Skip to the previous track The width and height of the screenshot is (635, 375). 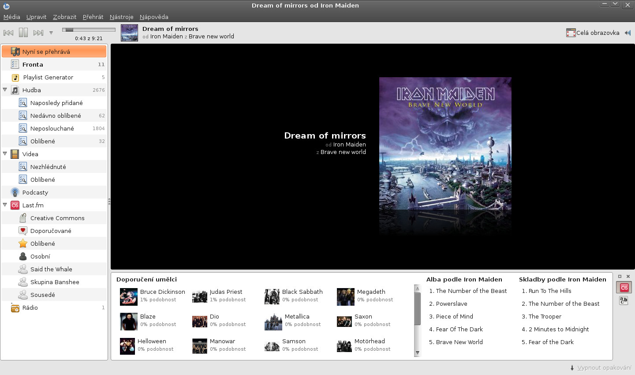point(8,33)
